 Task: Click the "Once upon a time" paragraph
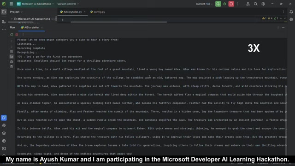tap(152, 69)
